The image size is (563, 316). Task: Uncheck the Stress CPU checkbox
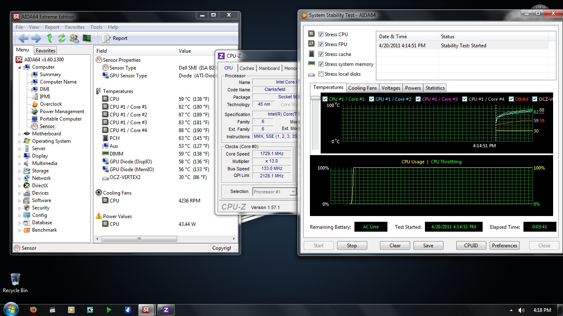[x=321, y=35]
